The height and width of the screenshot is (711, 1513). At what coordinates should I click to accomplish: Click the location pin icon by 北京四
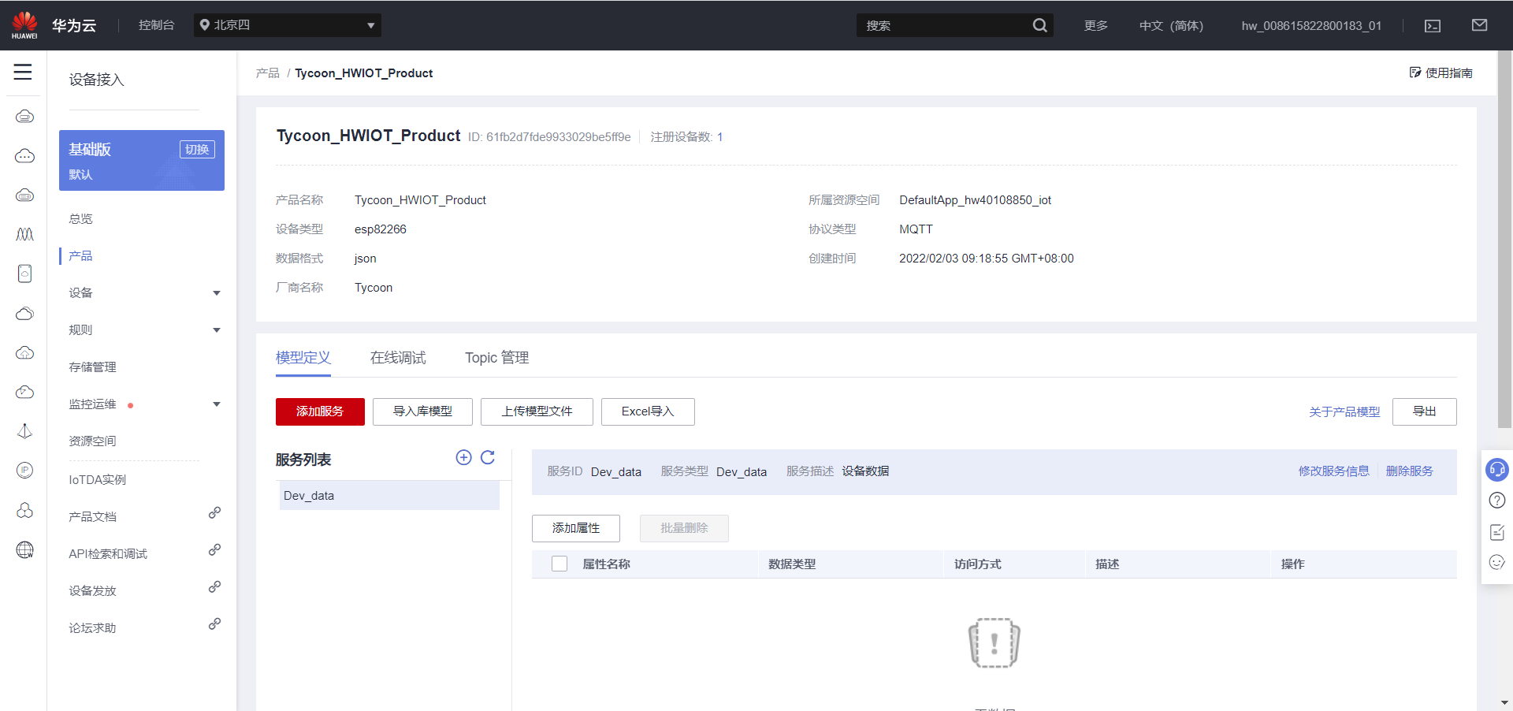pyautogui.click(x=205, y=25)
